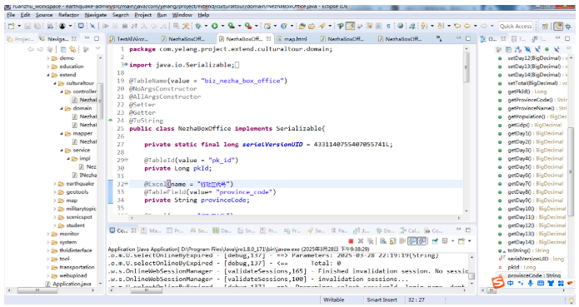579x307 pixels.
Task: Select the scenicspot folder in Navigator
Action: tap(75, 217)
